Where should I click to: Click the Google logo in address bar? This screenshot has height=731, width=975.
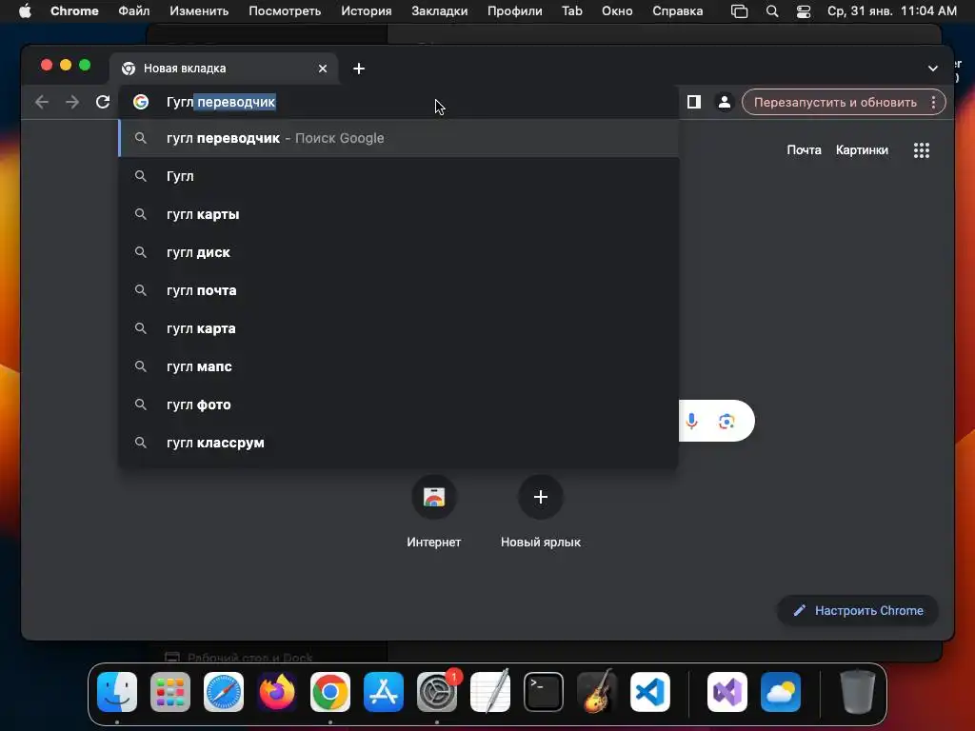pos(141,102)
